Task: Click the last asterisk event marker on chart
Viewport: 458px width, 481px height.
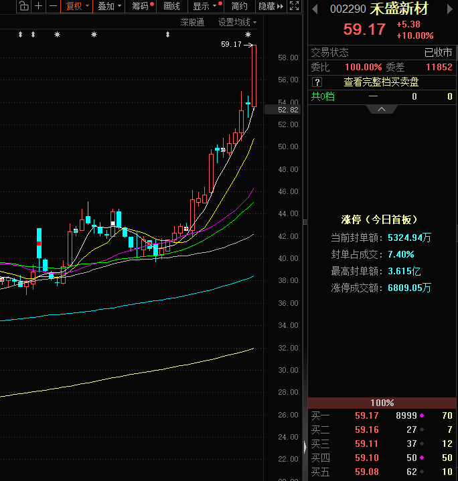Action: pyautogui.click(x=248, y=34)
